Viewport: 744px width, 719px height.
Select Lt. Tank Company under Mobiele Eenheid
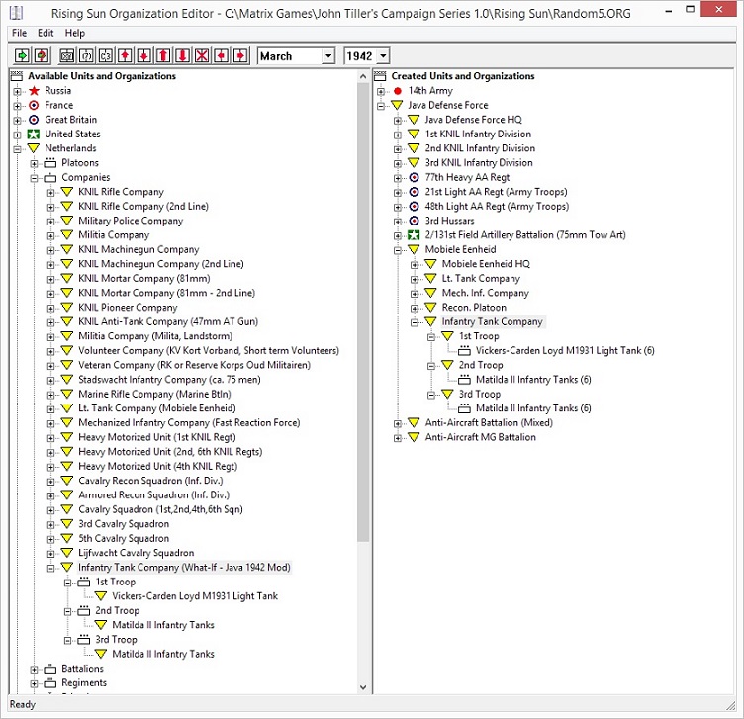(x=481, y=278)
